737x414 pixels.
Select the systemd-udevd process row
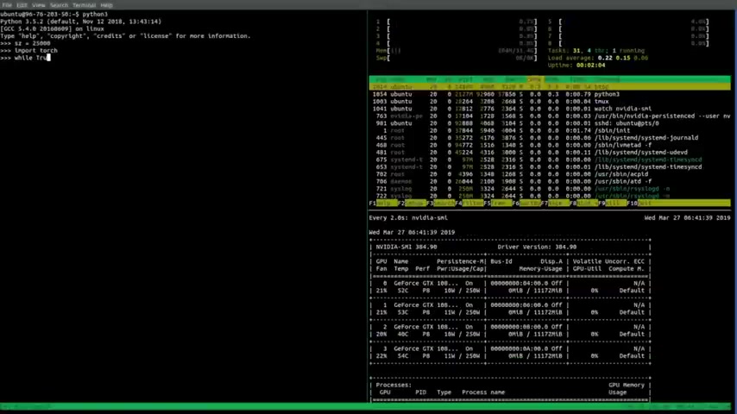pyautogui.click(x=550, y=153)
